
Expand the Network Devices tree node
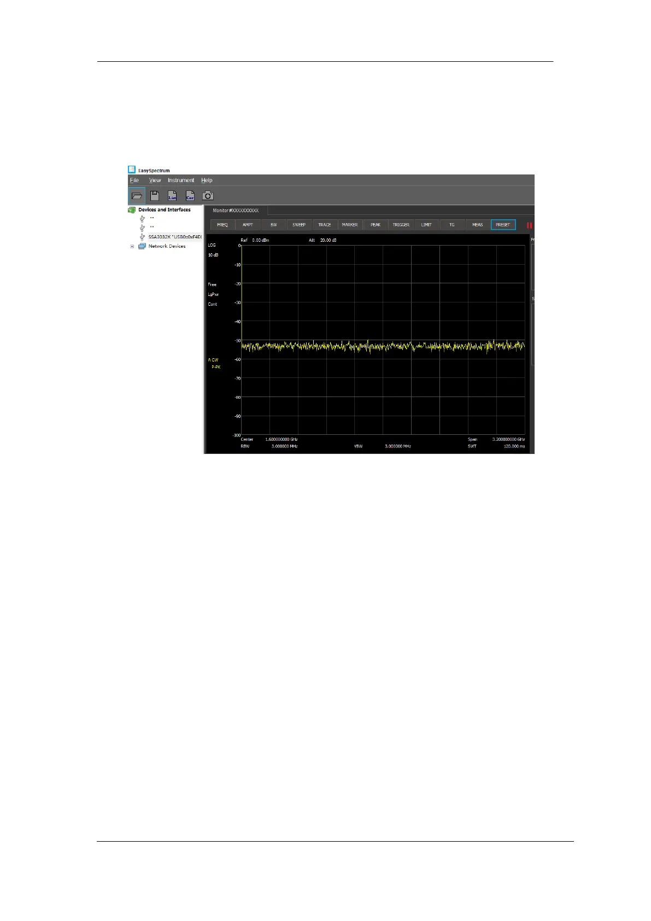[132, 246]
